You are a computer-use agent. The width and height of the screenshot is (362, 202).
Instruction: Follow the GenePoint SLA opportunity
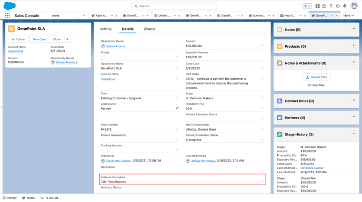tap(18, 39)
